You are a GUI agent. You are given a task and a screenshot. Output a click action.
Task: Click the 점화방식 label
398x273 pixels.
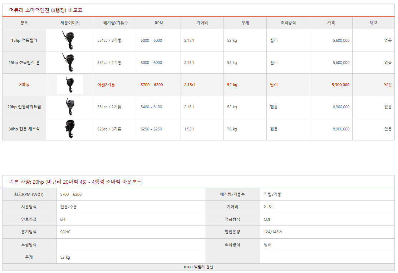pyautogui.click(x=232, y=219)
